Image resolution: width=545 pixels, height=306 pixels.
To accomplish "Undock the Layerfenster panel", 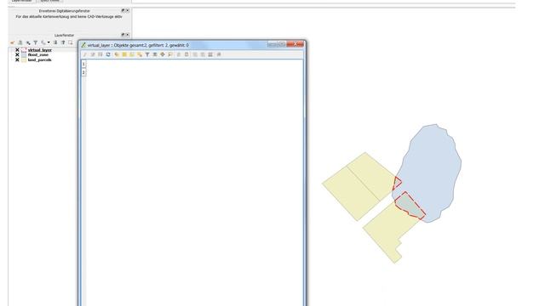I will (x=123, y=35).
